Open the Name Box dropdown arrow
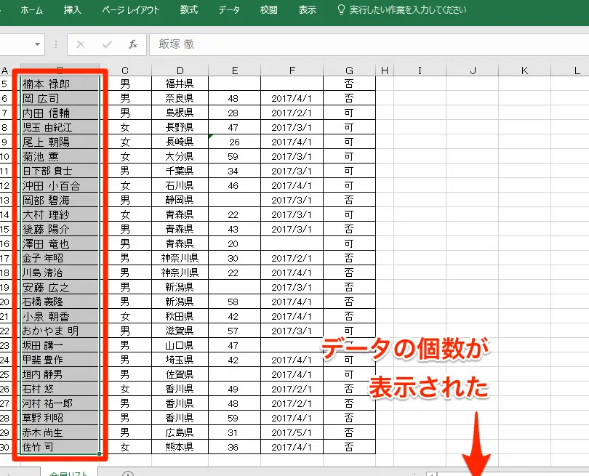589x476 pixels. click(x=36, y=44)
